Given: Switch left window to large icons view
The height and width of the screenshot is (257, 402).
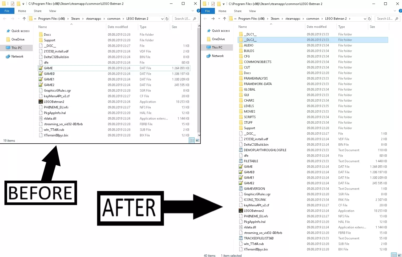Looking at the screenshot, I should pyautogui.click(x=197, y=140).
